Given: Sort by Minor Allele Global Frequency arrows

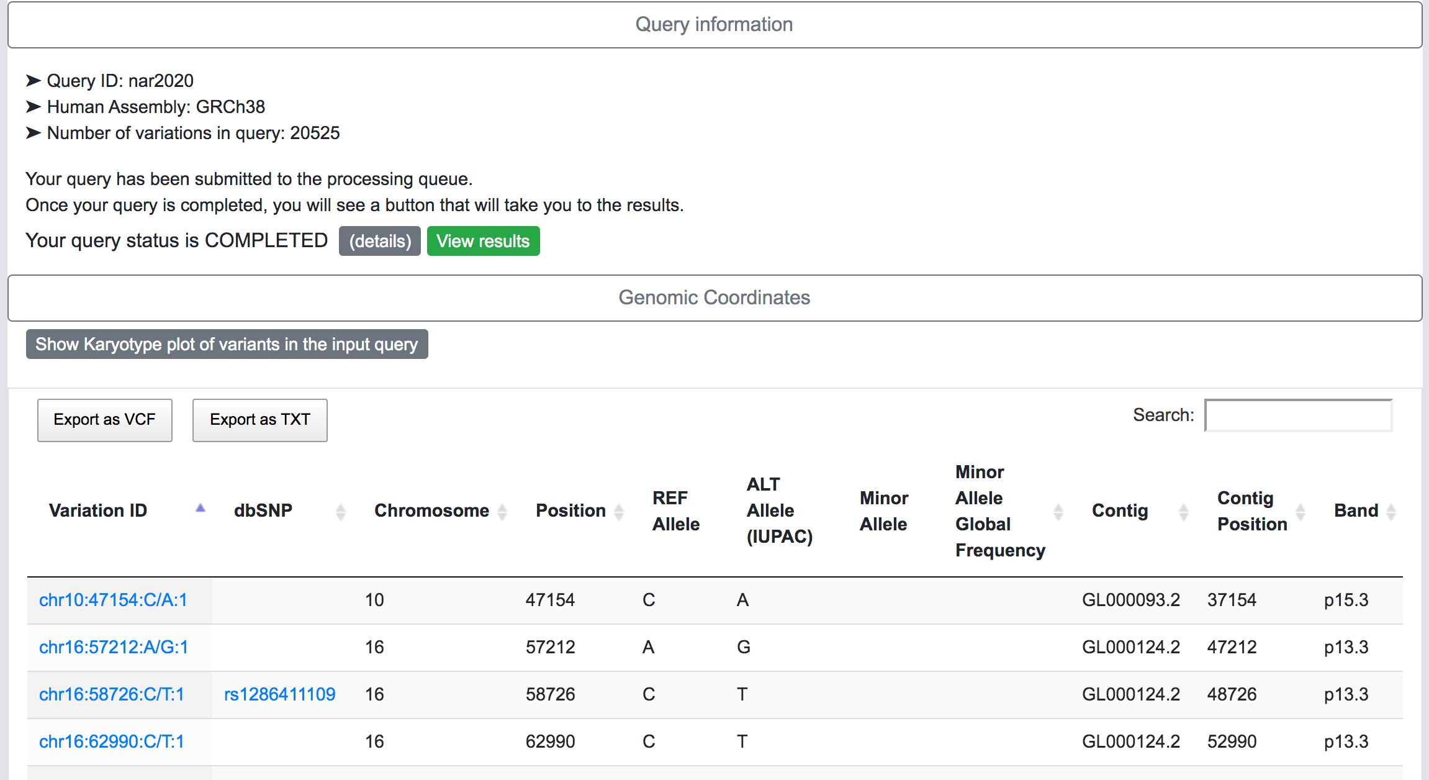Looking at the screenshot, I should pyautogui.click(x=1058, y=511).
